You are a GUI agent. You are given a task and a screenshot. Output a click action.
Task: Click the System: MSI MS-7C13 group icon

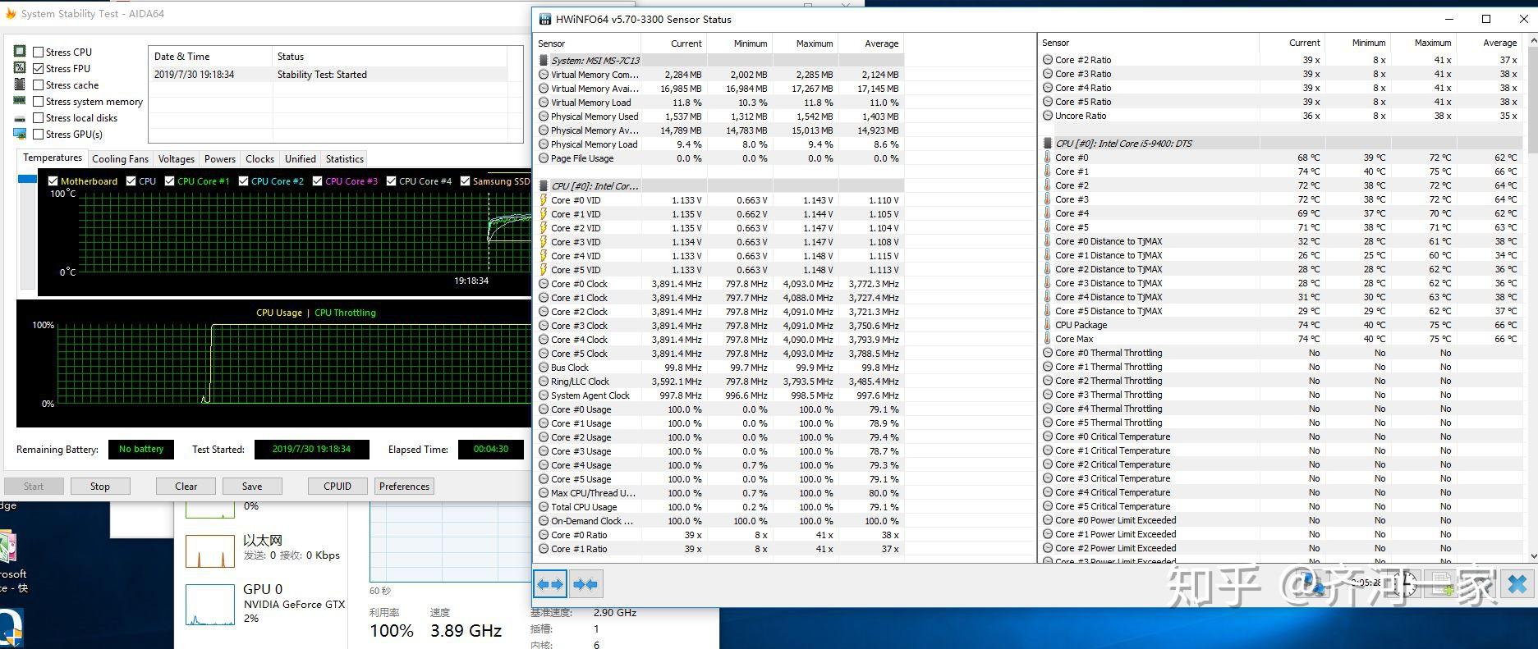544,60
